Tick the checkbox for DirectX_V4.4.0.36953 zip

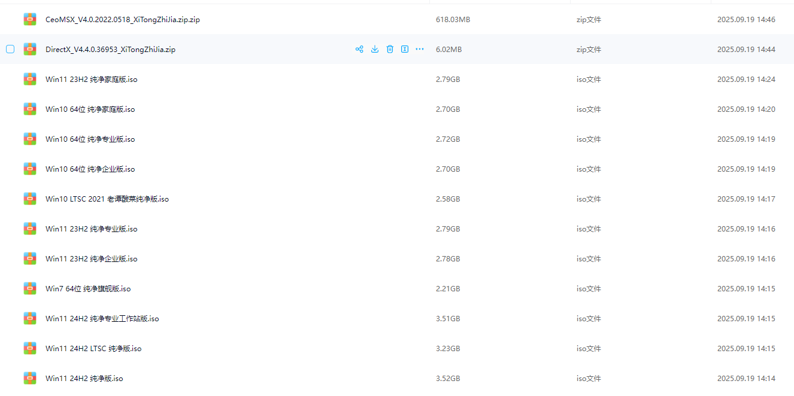(x=10, y=49)
